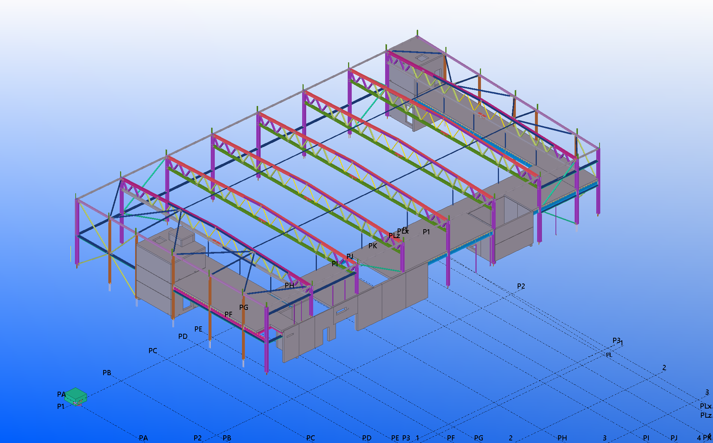This screenshot has width=713, height=443.
Task: Select the PA grid label beside the green cube
Action: point(61,395)
